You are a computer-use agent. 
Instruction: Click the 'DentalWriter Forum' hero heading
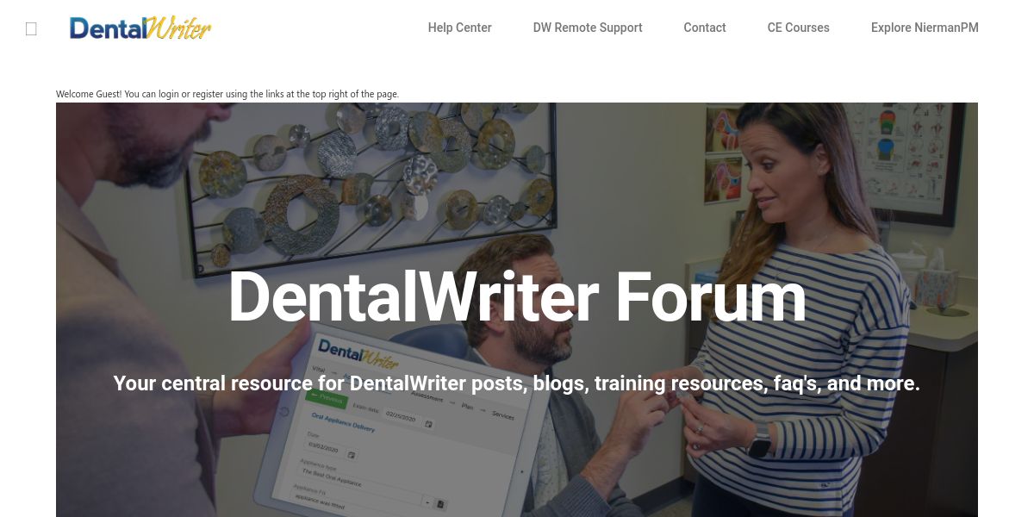coord(517,297)
